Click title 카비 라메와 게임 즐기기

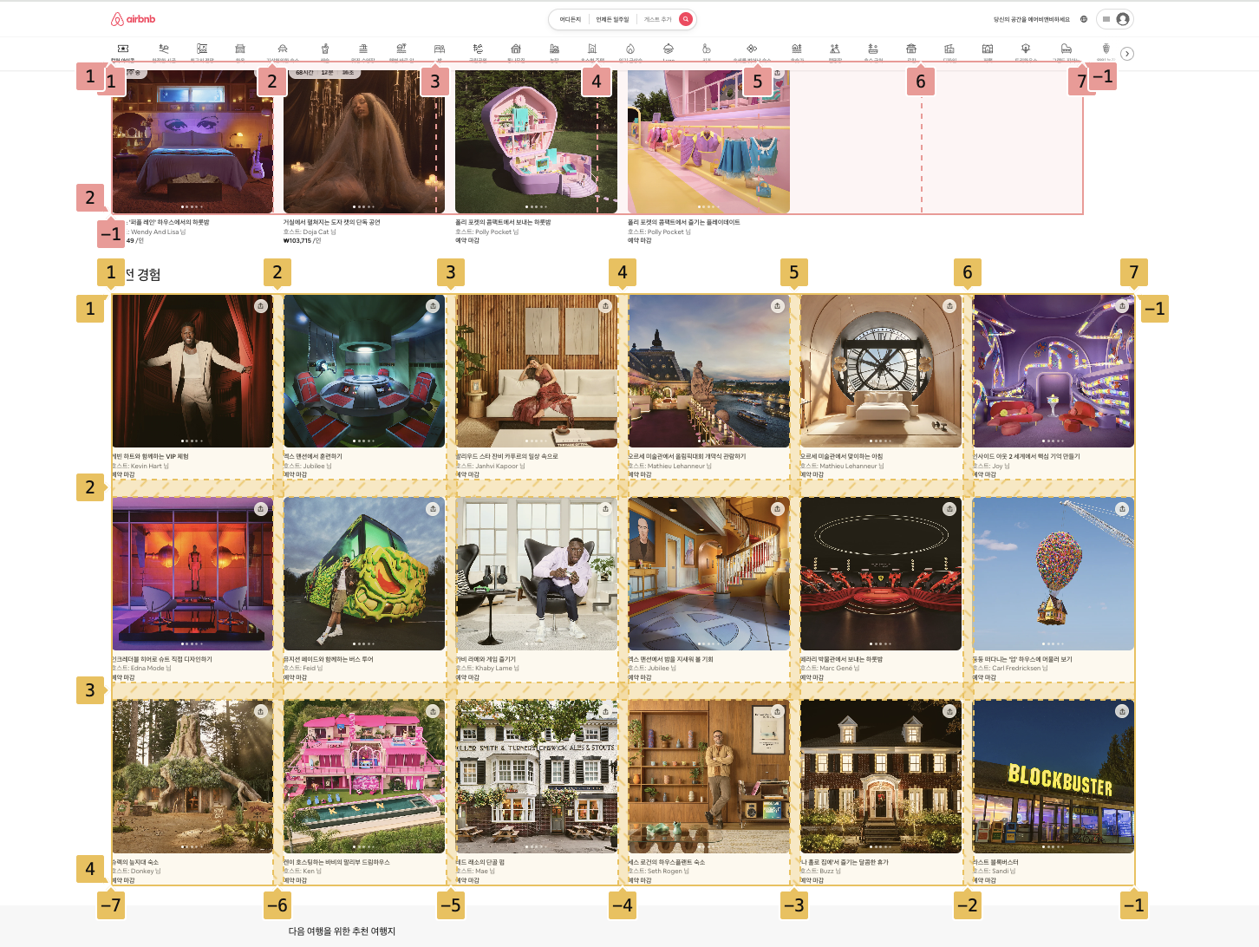pyautogui.click(x=486, y=659)
